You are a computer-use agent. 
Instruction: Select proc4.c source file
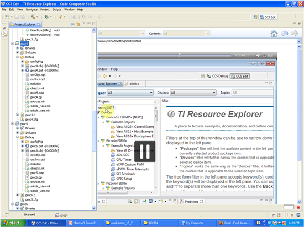pyautogui.click(x=30, y=115)
